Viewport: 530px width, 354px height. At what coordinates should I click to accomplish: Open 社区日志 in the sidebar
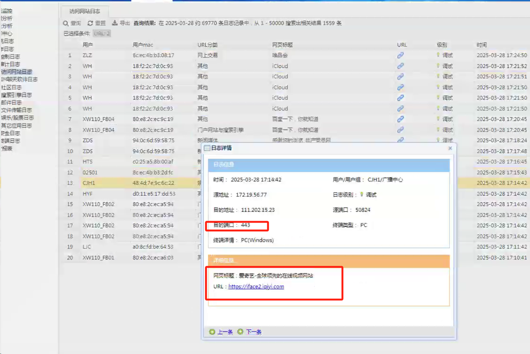[11, 87]
